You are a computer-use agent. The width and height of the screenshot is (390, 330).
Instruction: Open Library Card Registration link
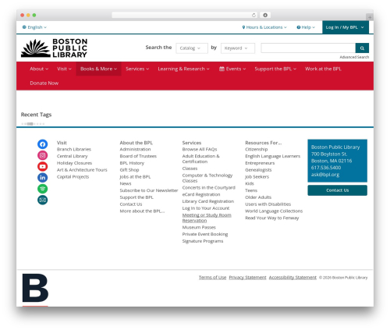(208, 201)
